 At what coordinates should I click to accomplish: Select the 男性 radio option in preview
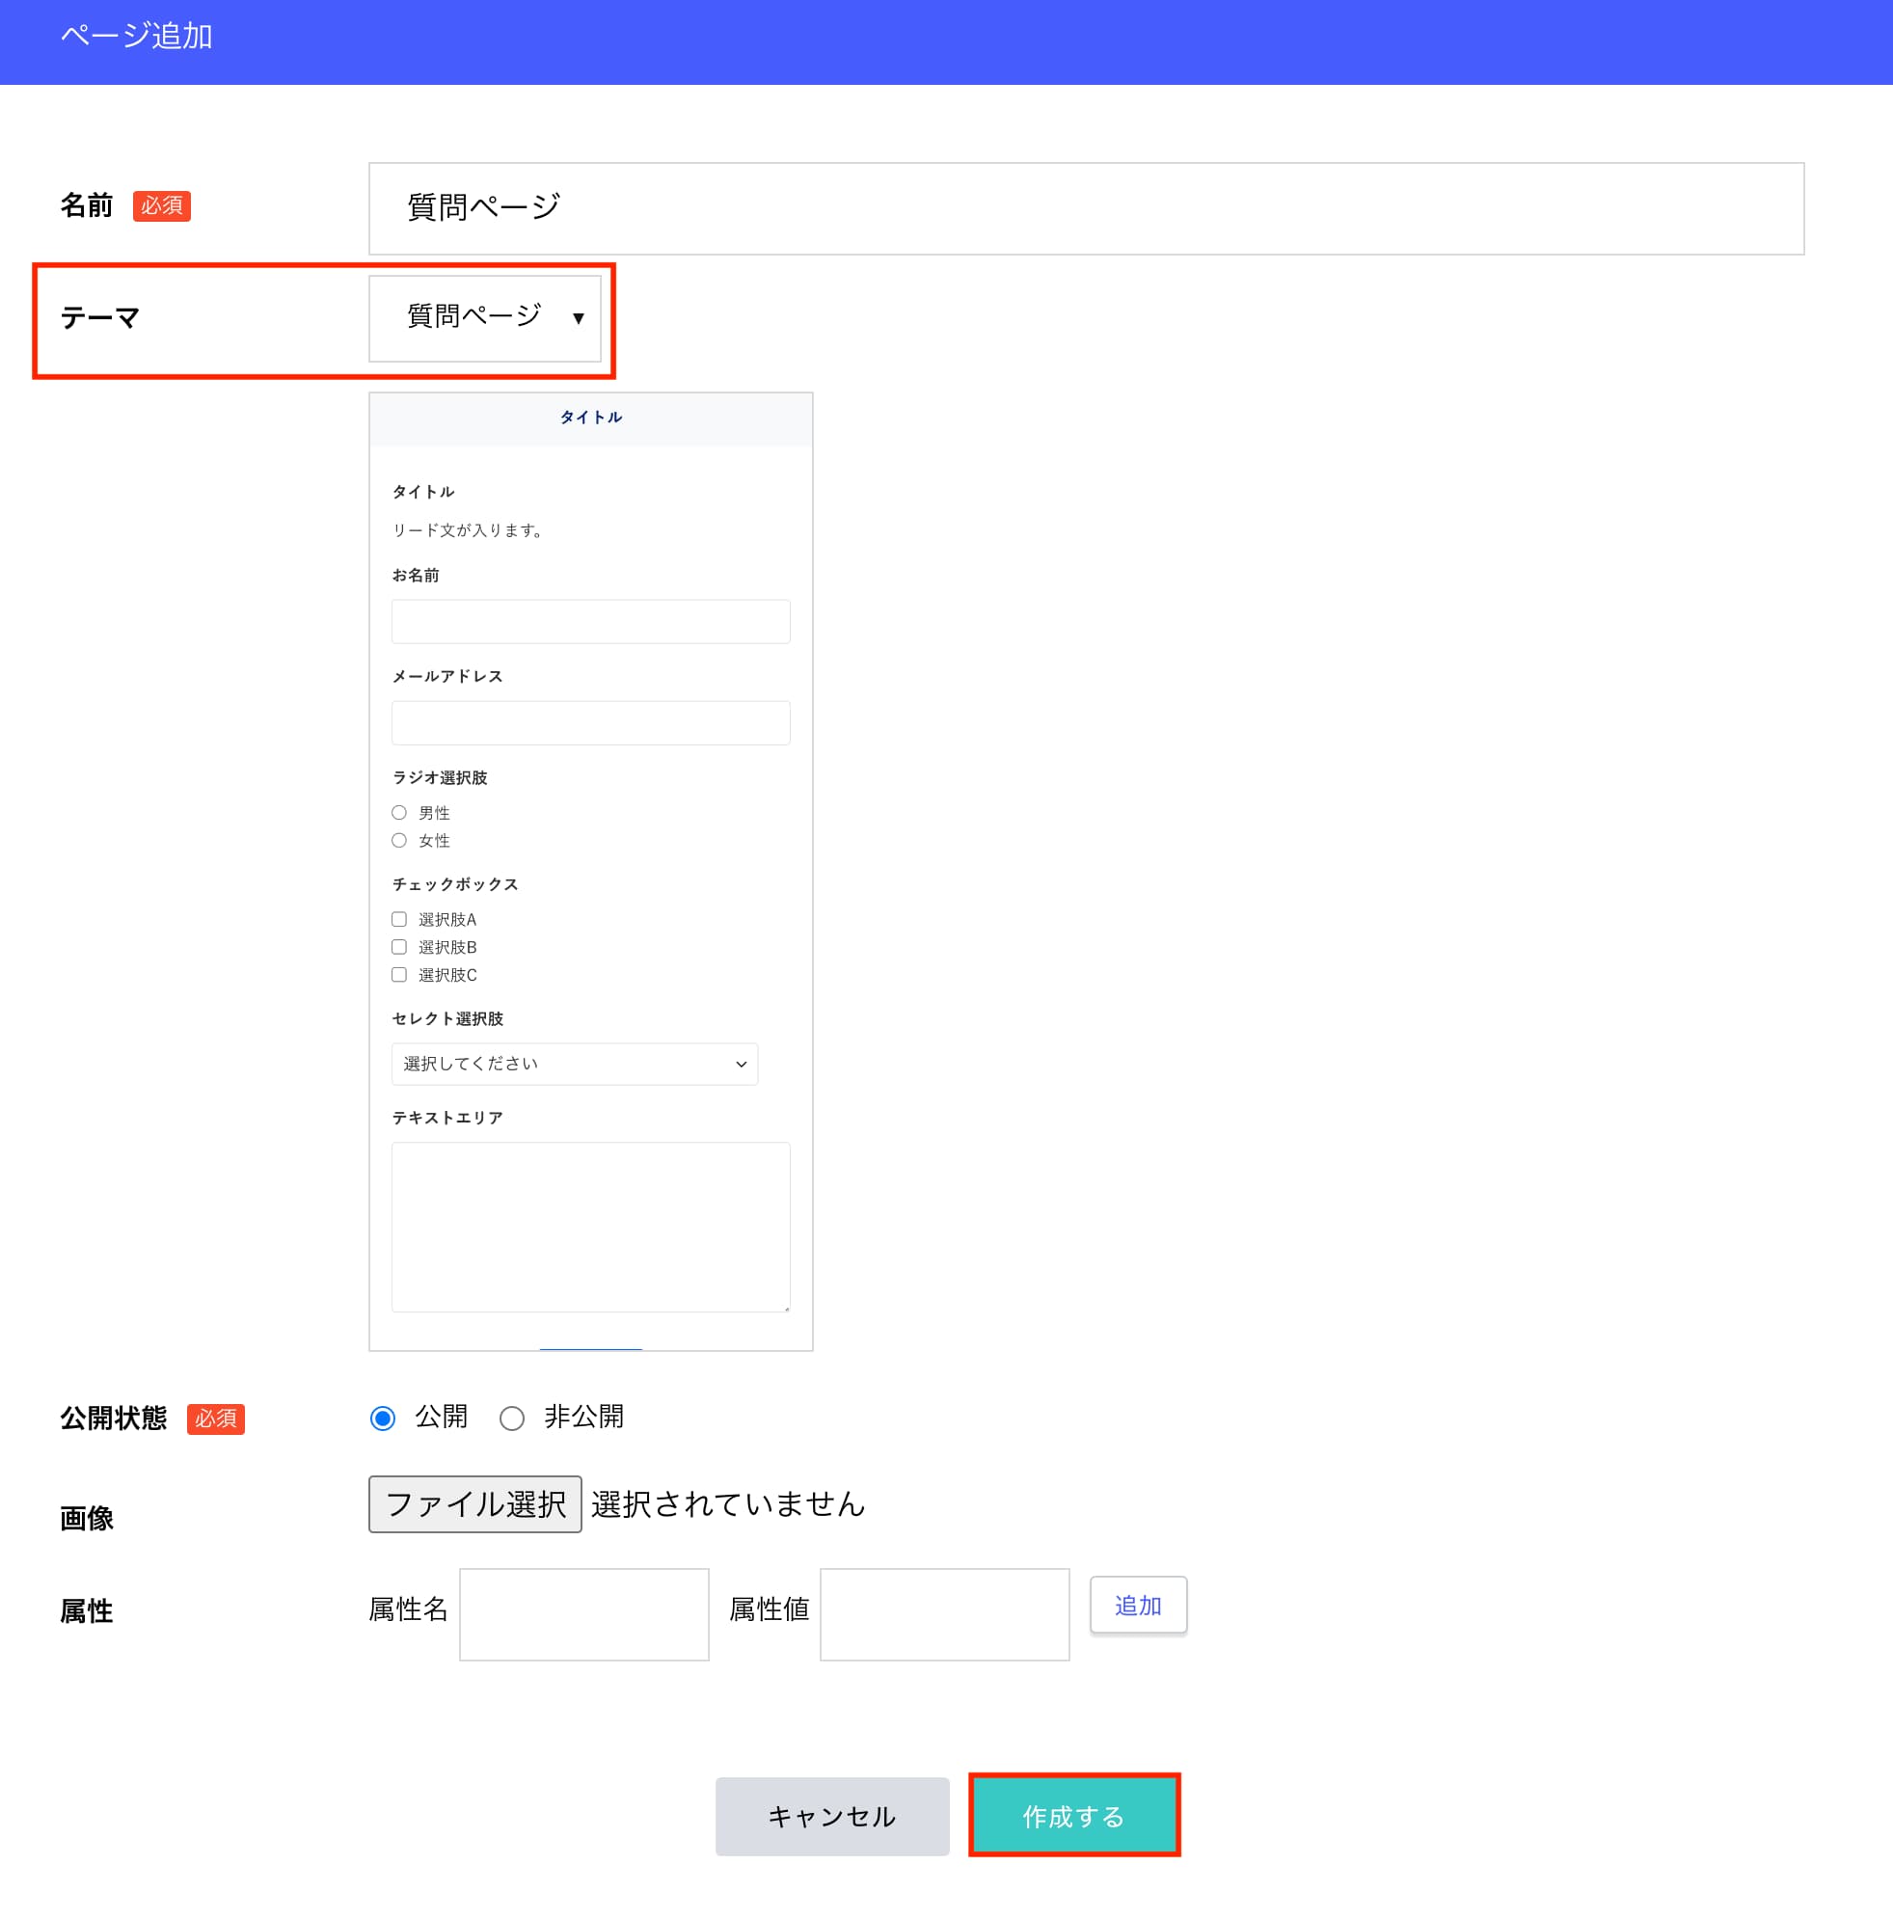coord(399,813)
